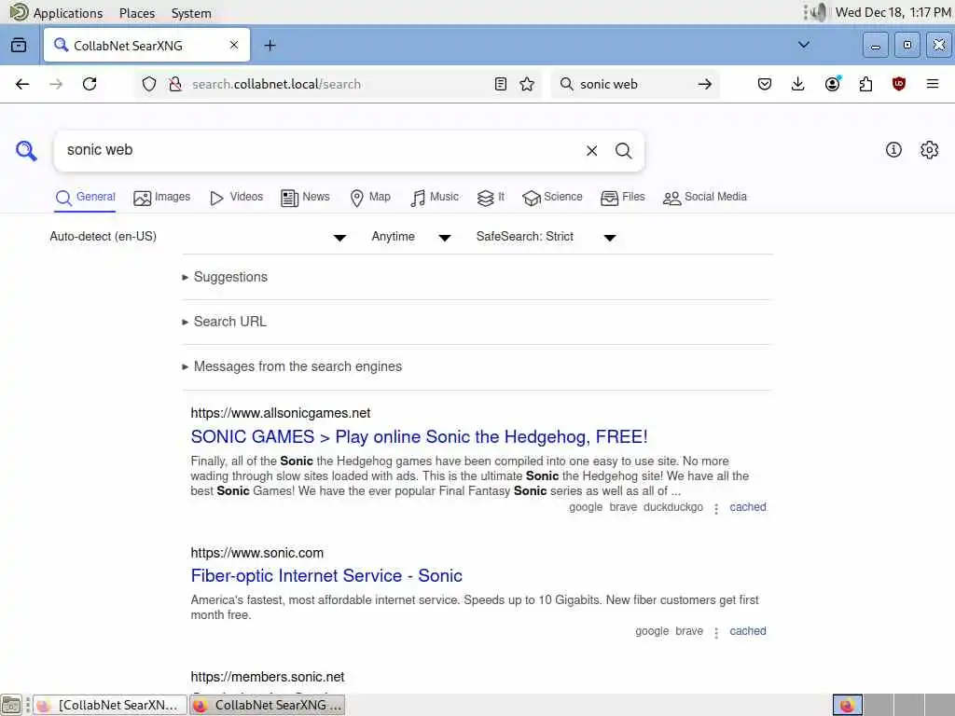
Task: Switch to the Music category
Action: point(435,198)
